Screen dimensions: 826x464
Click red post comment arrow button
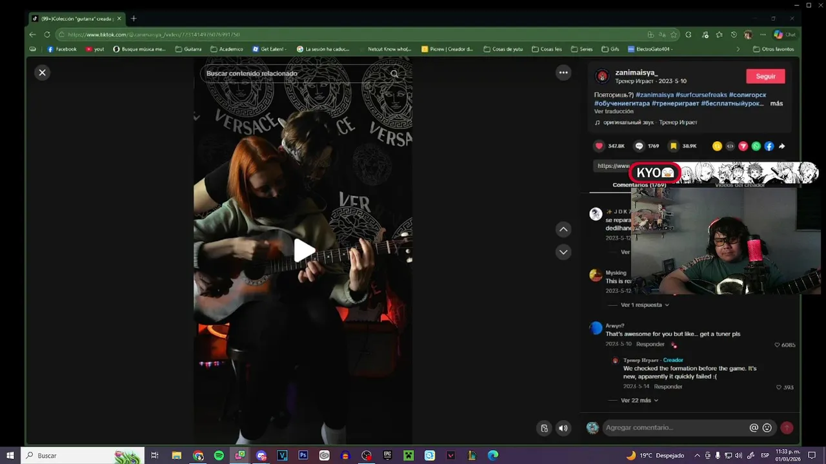[787, 428]
